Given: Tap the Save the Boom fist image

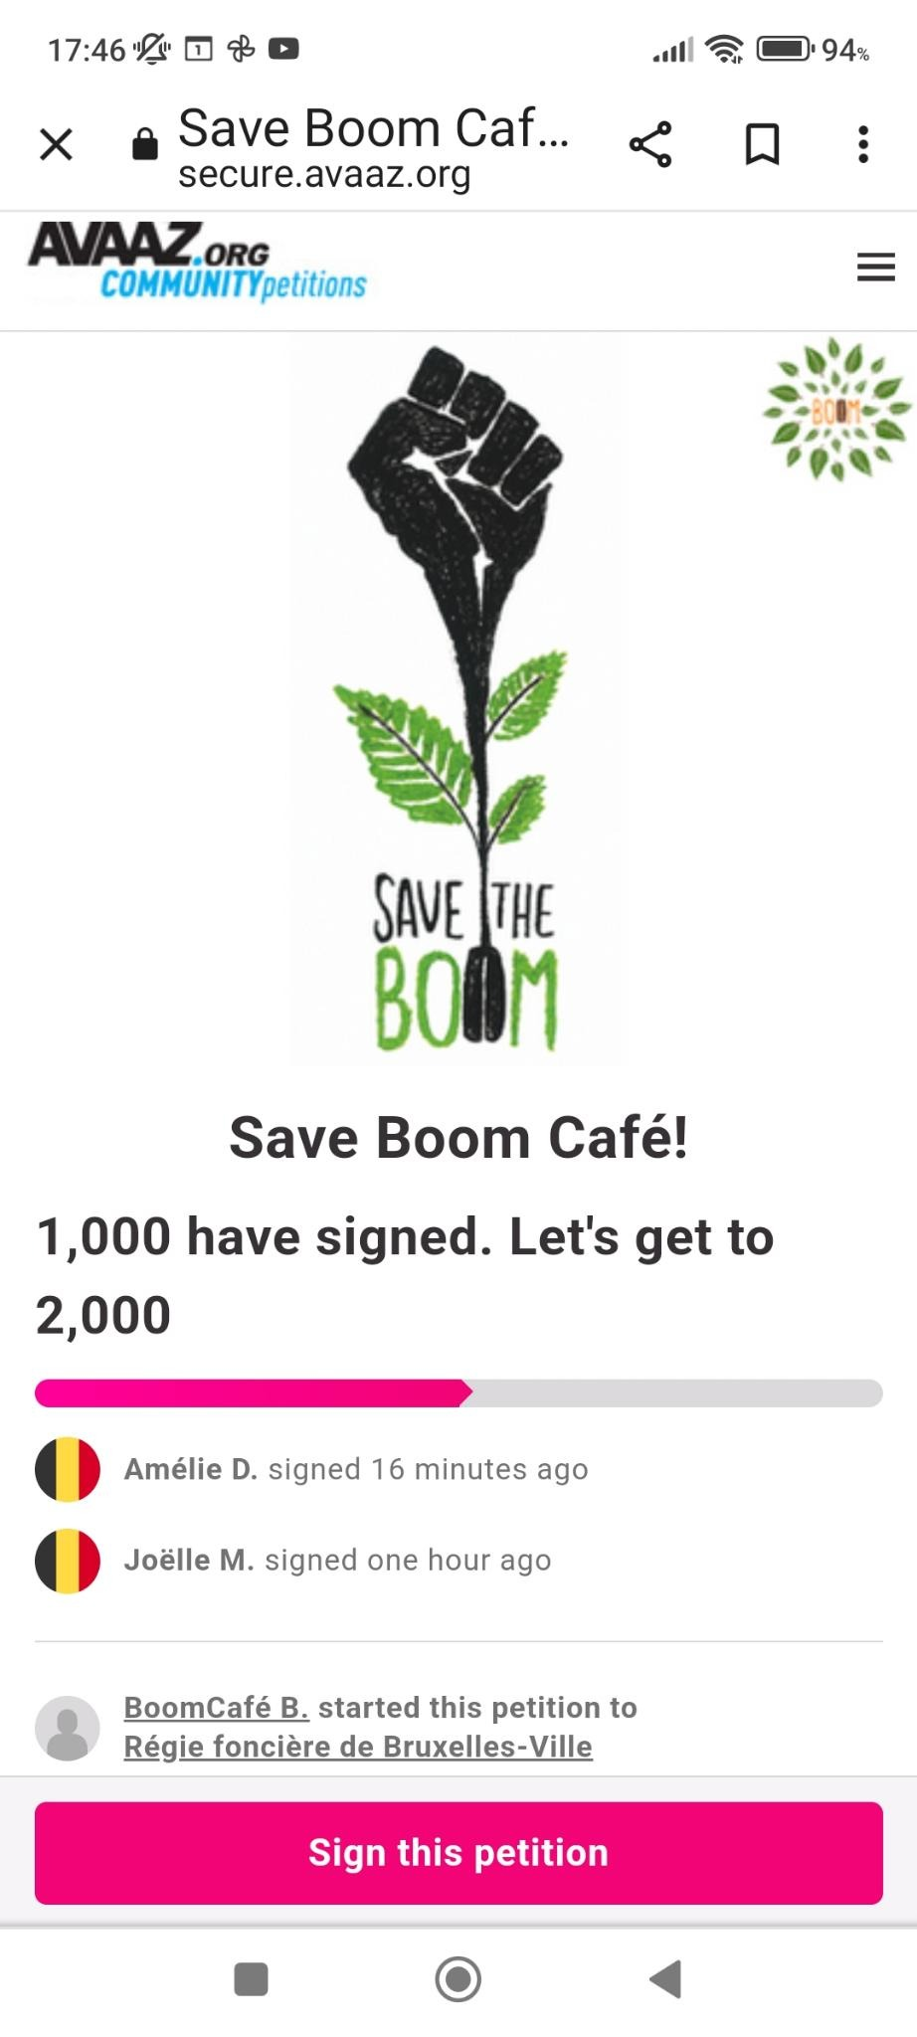Looking at the screenshot, I should [458, 696].
